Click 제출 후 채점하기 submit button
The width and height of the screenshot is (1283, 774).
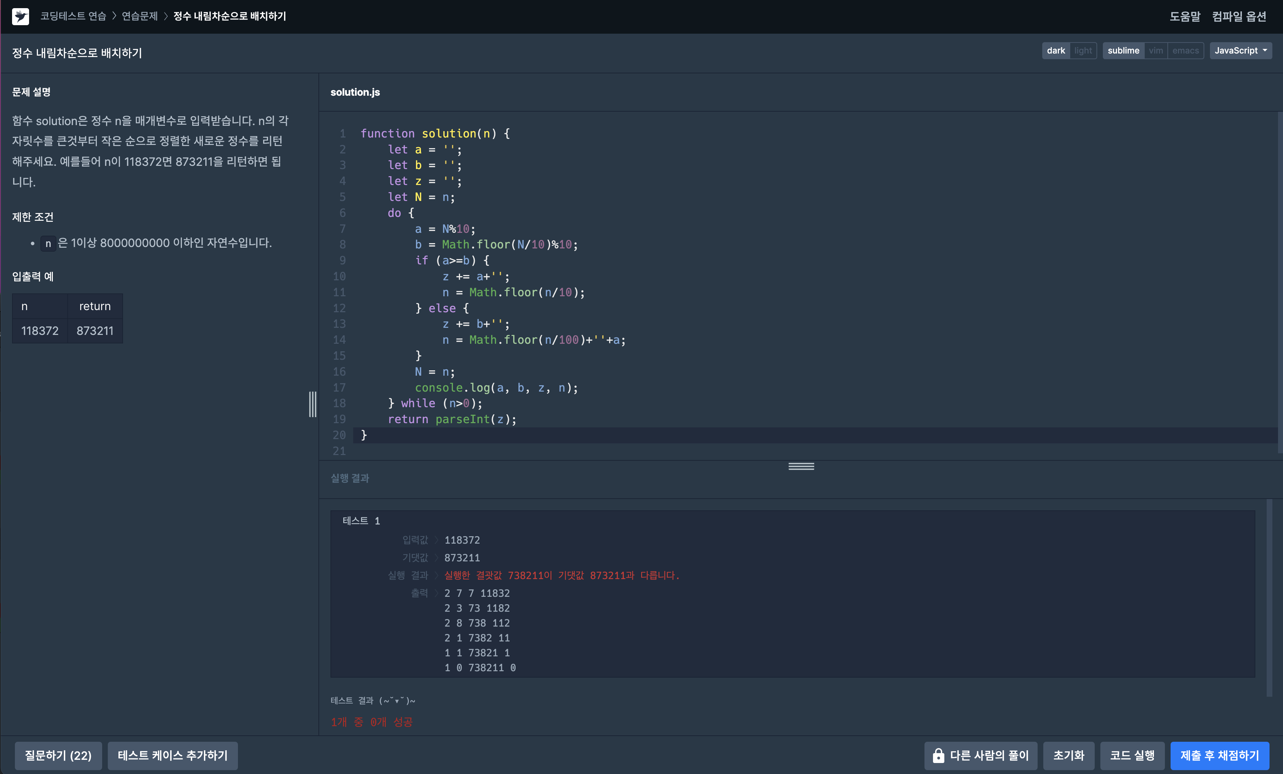point(1220,755)
